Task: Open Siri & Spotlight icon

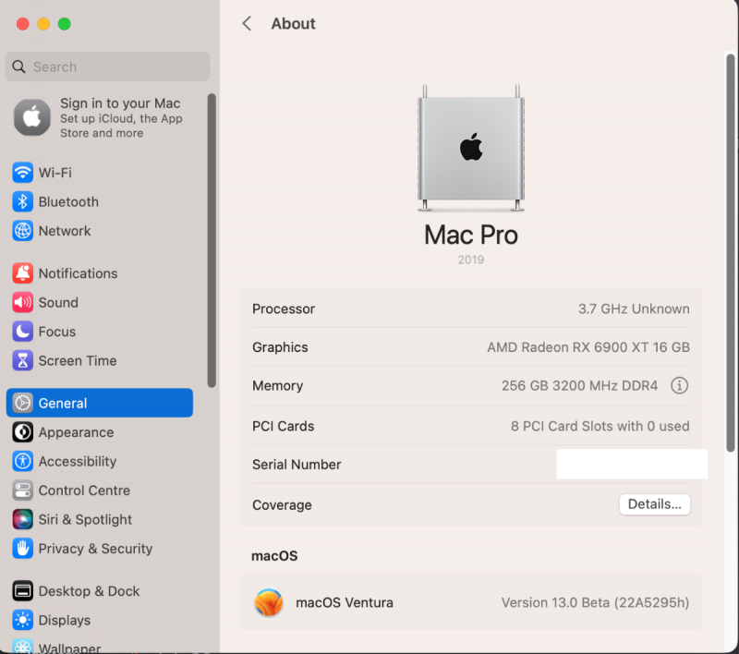Action: (23, 520)
